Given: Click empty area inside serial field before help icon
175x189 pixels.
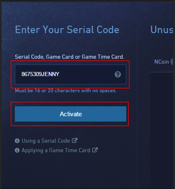Looking at the screenshot, I should click(x=87, y=74).
